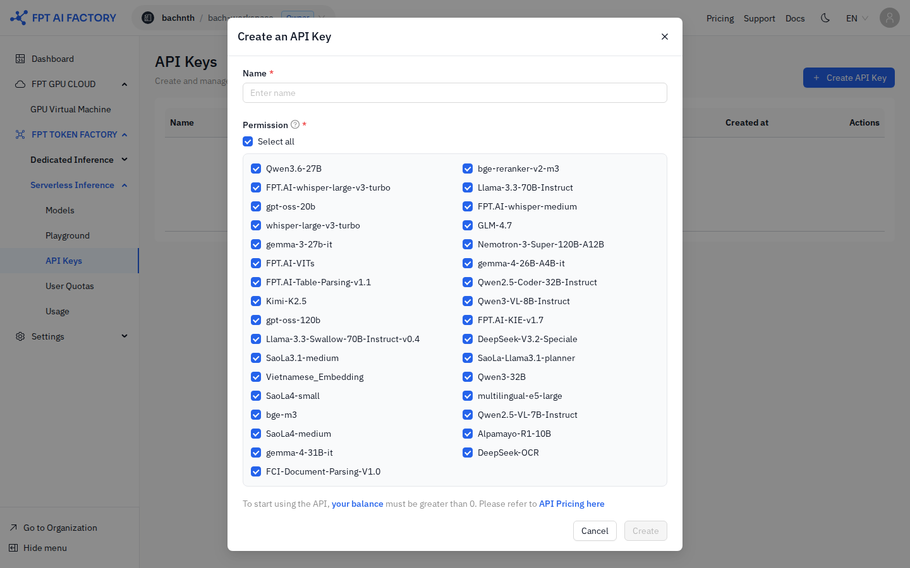Viewport: 910px width, 568px height.
Task: Open the user avatar menu
Action: click(890, 18)
